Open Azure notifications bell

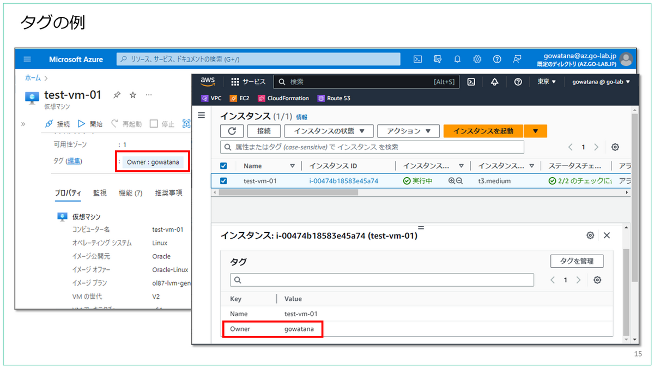pos(457,59)
